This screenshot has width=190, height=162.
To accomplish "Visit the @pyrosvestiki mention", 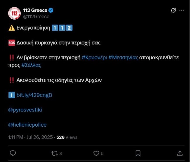I will (25, 110).
